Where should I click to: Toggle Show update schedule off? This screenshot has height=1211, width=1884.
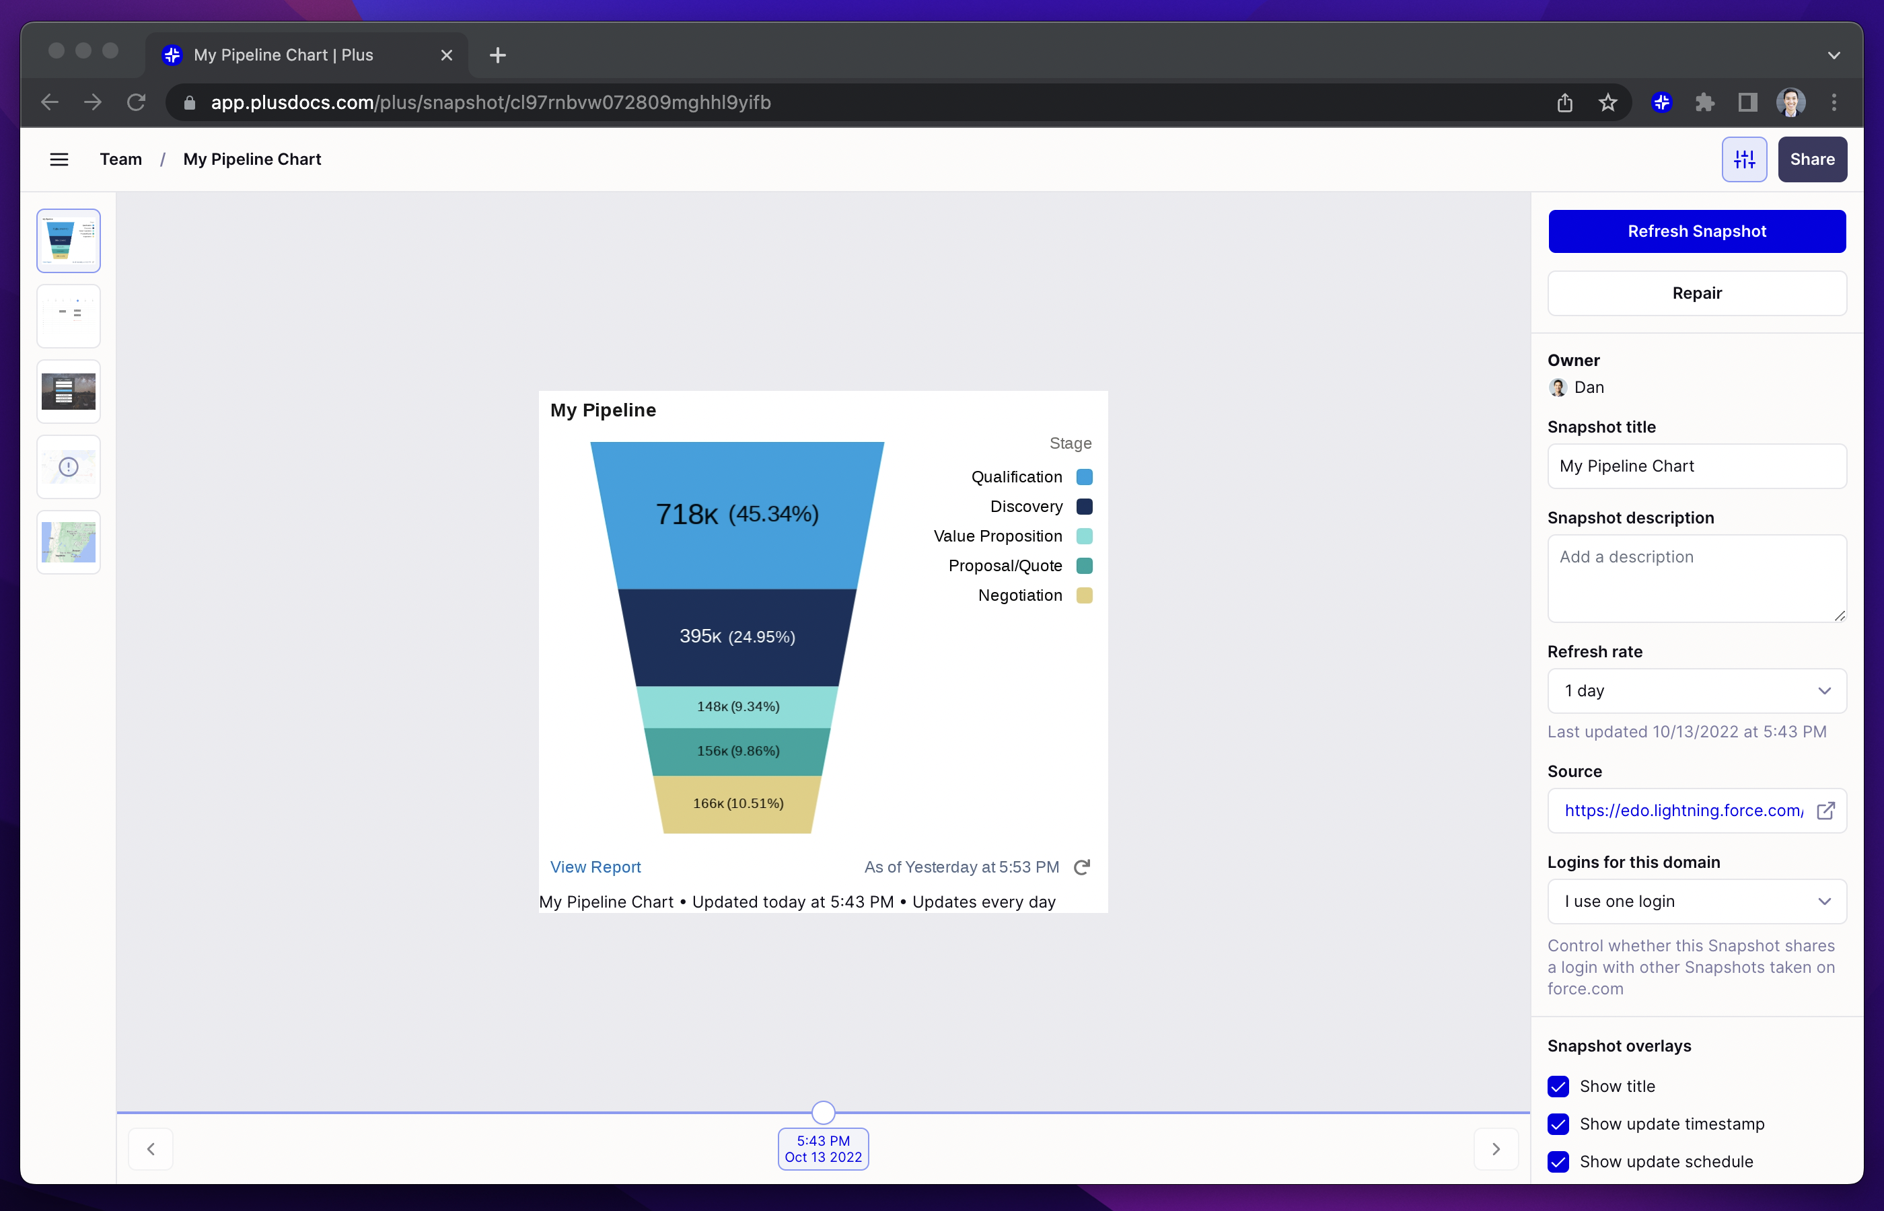[1558, 1161]
